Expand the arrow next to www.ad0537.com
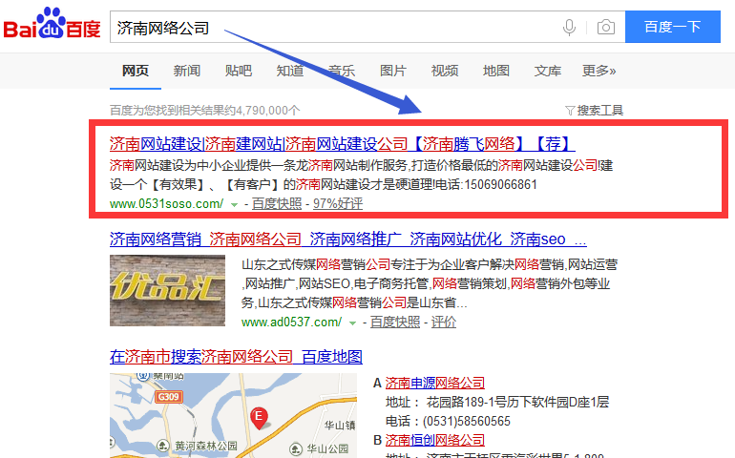Image resolution: width=735 pixels, height=458 pixels. (x=353, y=323)
